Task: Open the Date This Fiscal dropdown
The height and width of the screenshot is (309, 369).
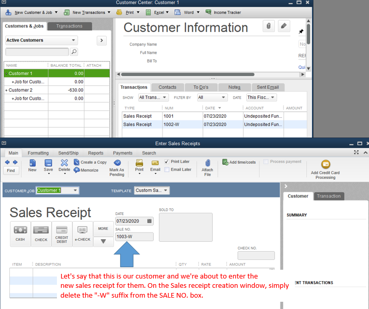Action: pyautogui.click(x=261, y=97)
